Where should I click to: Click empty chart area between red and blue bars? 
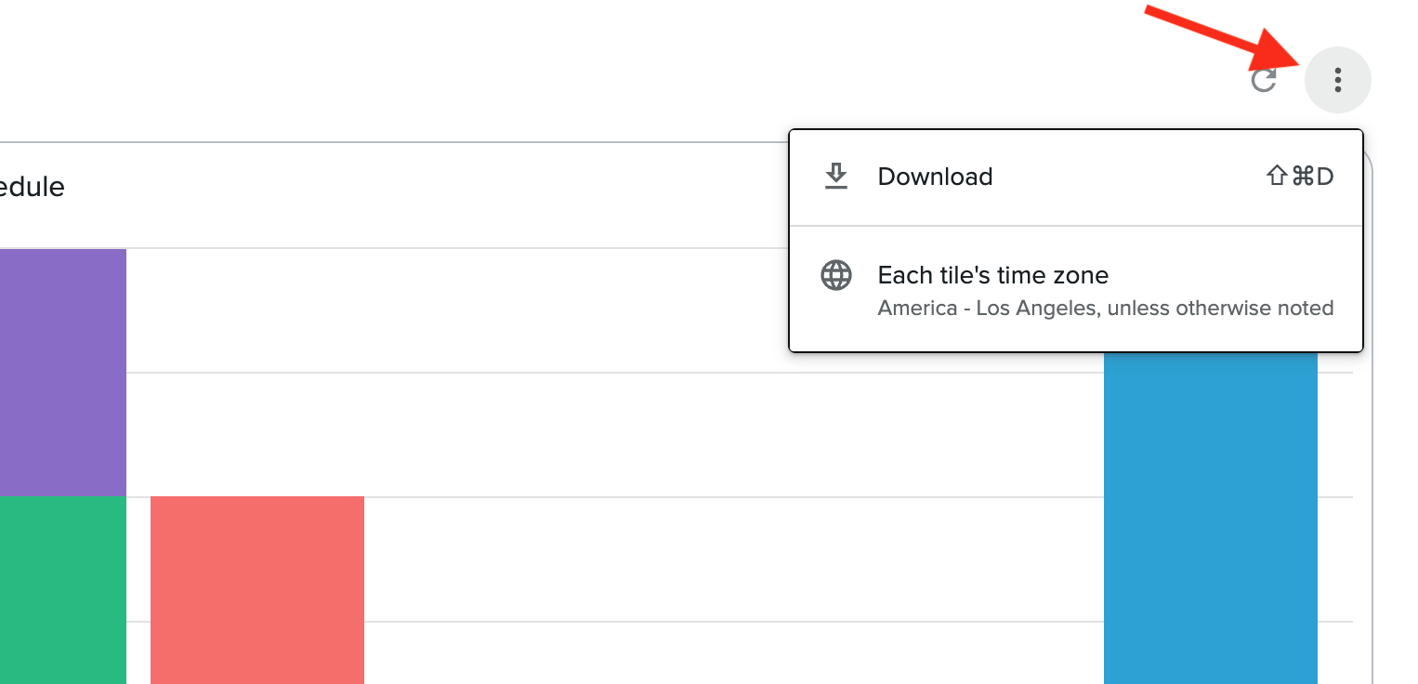pos(734,558)
